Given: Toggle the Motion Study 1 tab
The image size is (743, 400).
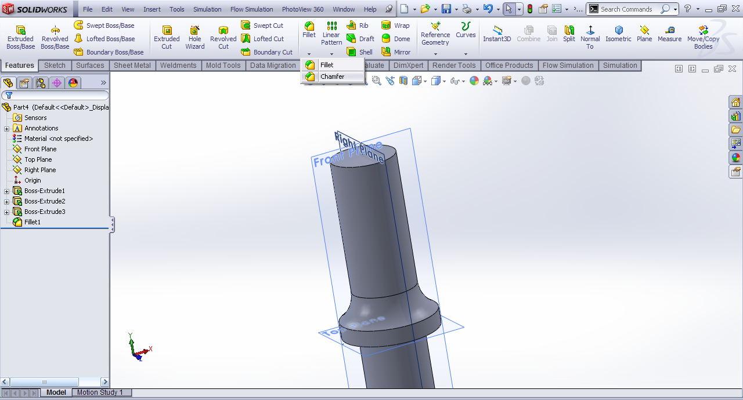Looking at the screenshot, I should point(100,392).
